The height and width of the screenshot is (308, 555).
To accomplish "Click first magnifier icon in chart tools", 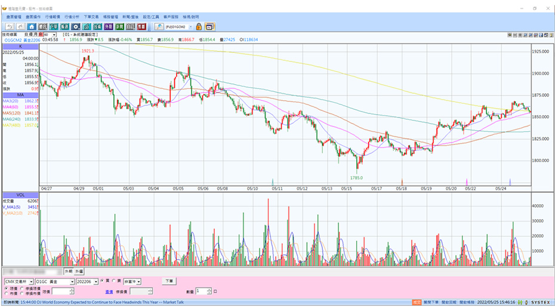I will click(x=525, y=35).
